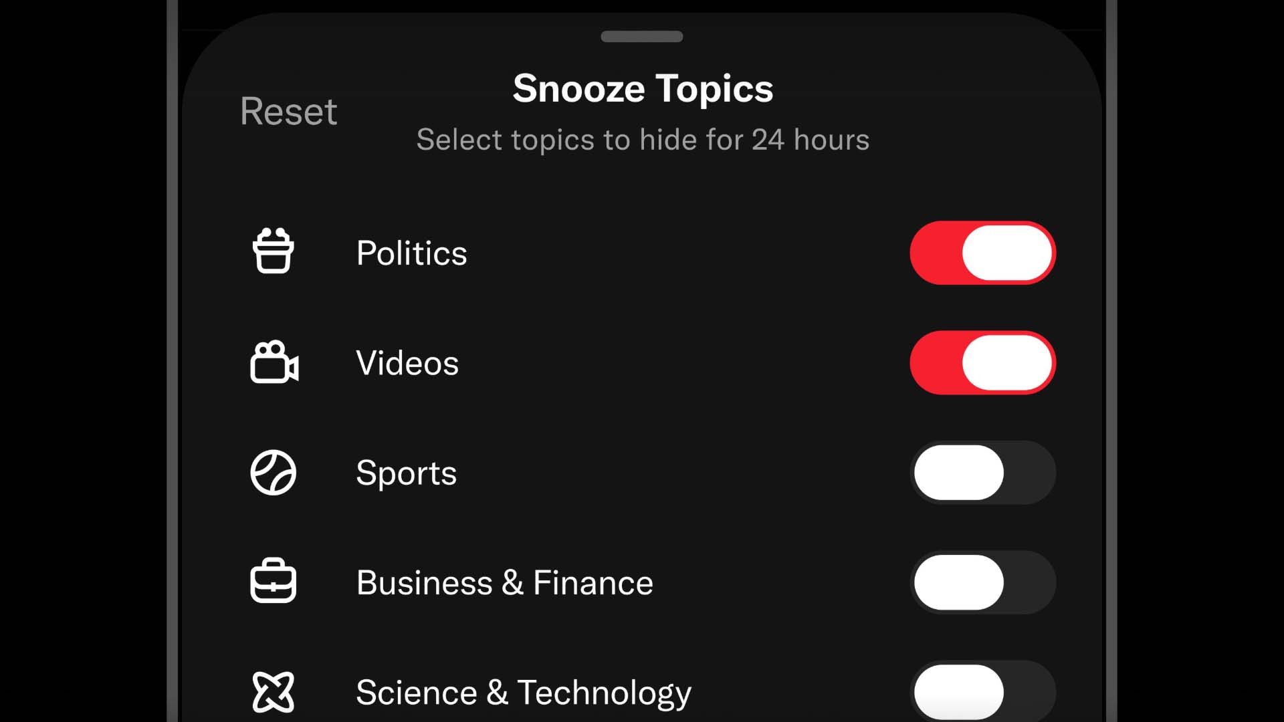Click the sheet drag handle bar

coord(641,37)
